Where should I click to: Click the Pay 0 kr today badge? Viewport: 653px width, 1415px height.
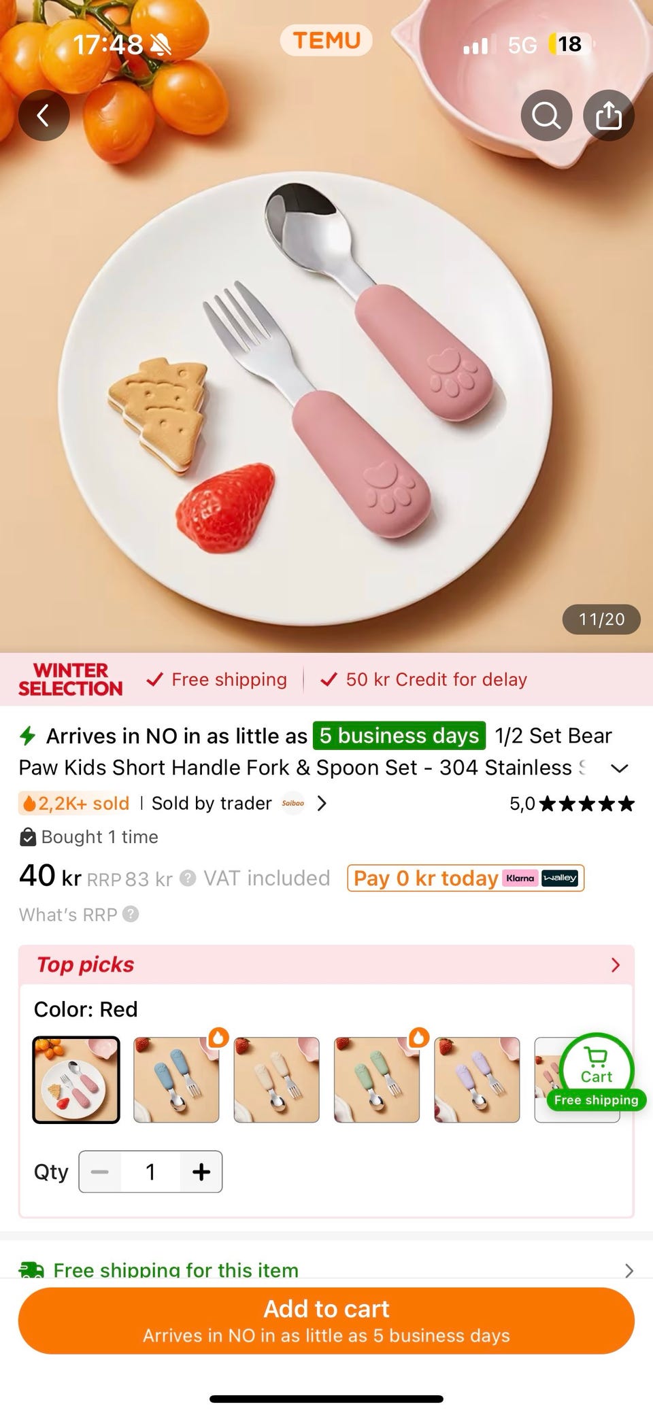465,878
